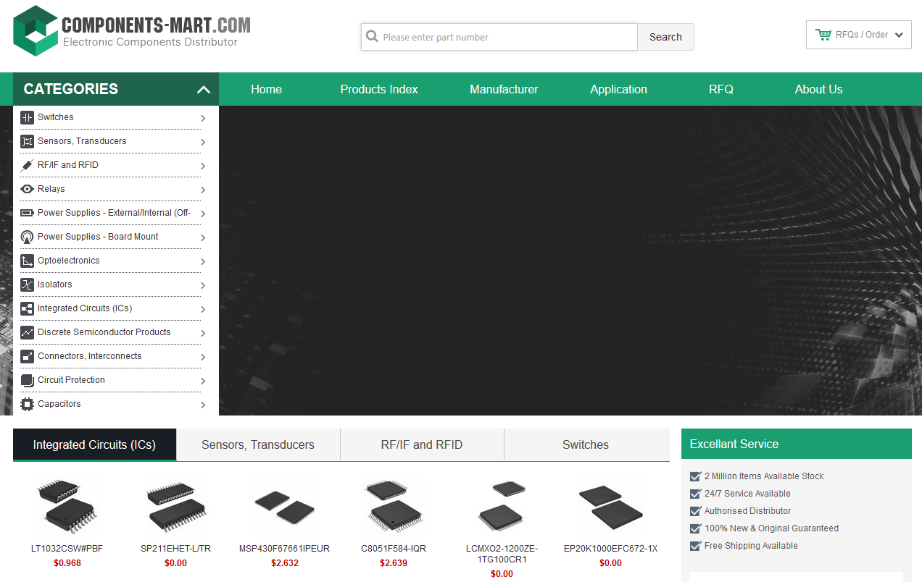Viewport: 922px width, 582px height.
Task: Select the Integrated Circuits (ICs) product tab
Action: point(94,444)
